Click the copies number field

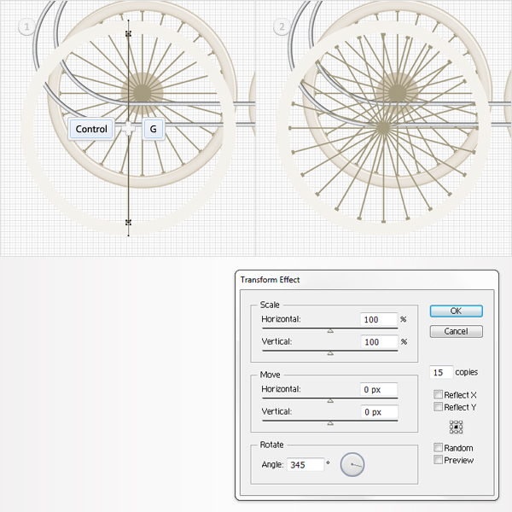[x=441, y=372]
